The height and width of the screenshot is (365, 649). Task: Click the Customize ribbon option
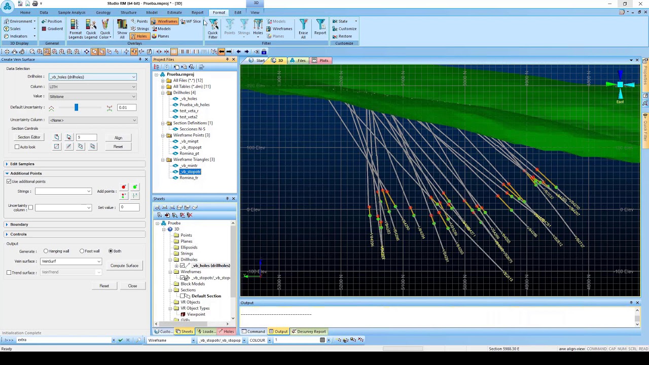coord(344,29)
